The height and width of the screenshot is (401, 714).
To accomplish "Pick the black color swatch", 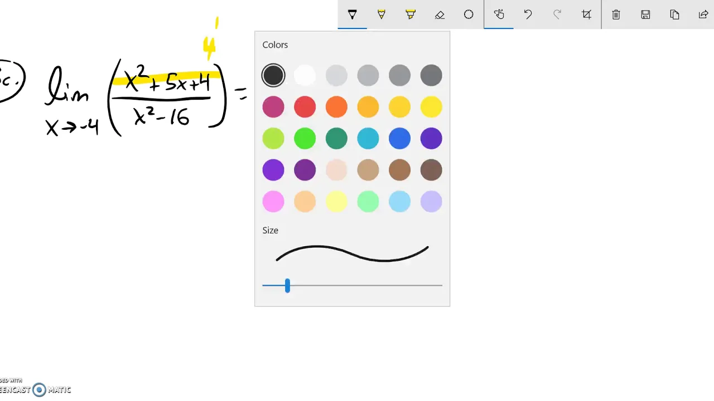I will click(273, 75).
